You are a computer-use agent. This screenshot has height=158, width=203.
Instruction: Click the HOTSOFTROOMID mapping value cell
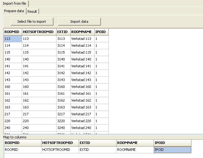pyautogui.click(x=60, y=150)
